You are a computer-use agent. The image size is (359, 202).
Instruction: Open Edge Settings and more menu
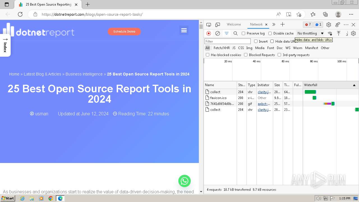point(351,14)
